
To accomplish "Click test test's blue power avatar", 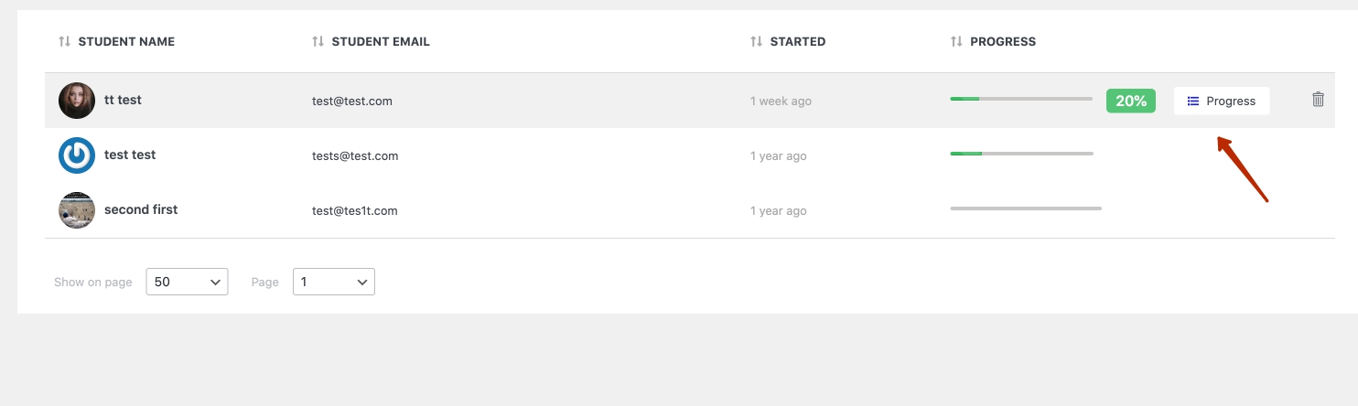I will 77,155.
